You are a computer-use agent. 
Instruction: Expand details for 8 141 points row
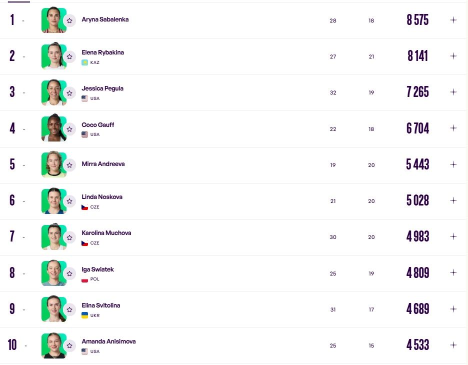[453, 56]
